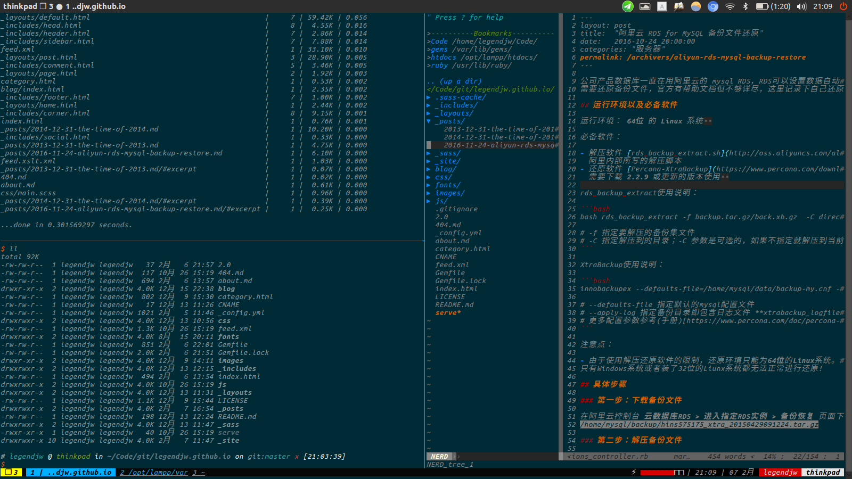This screenshot has width=852, height=479.
Task: Click '22/154' line position in statusline
Action: tap(806, 457)
